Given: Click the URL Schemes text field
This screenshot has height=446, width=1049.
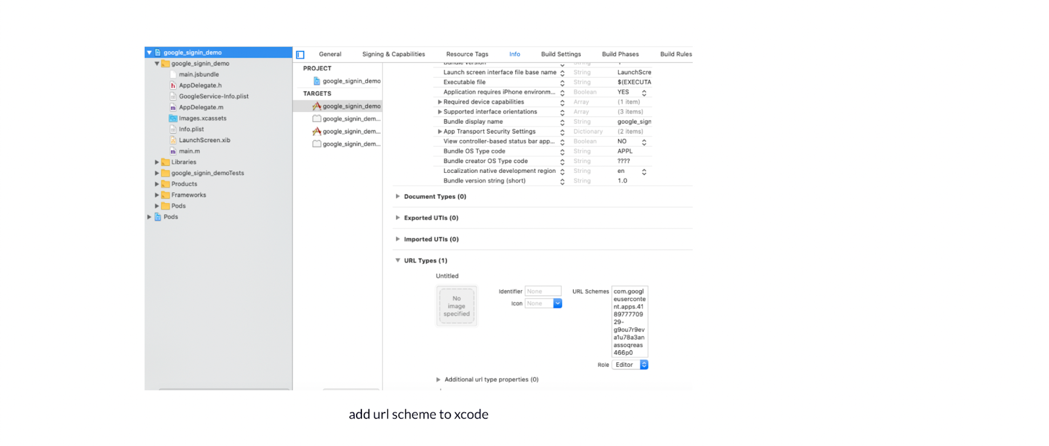Looking at the screenshot, I should [x=629, y=322].
